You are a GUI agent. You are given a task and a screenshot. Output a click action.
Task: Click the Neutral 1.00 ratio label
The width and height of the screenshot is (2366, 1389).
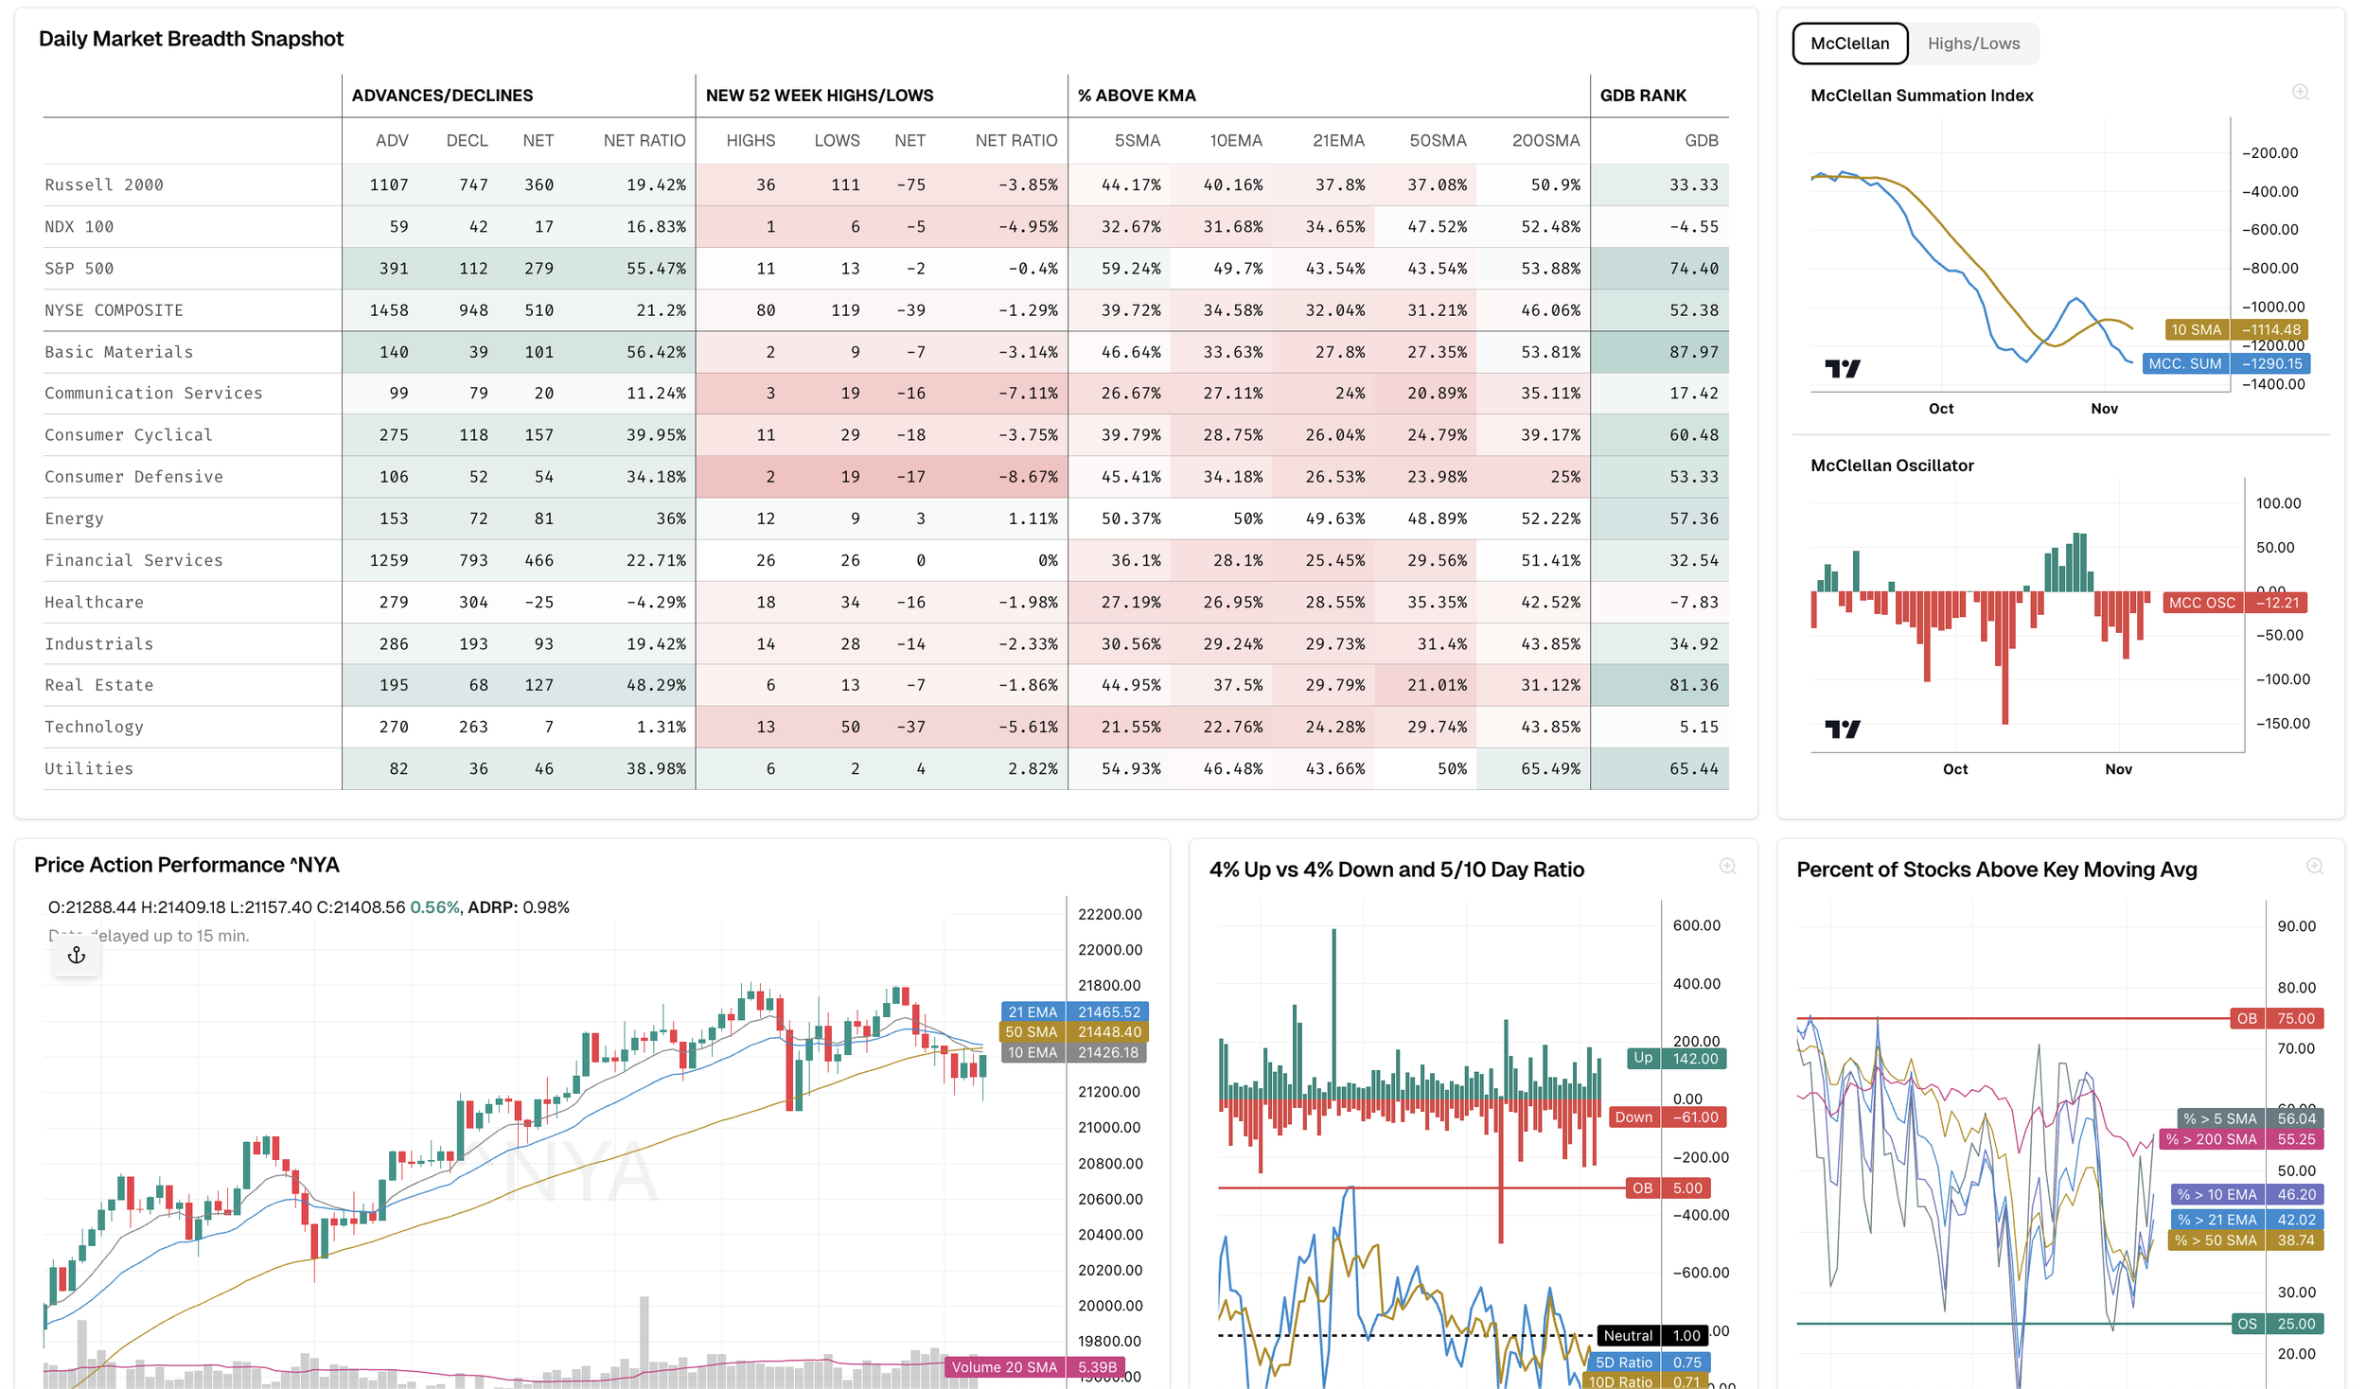point(1651,1336)
